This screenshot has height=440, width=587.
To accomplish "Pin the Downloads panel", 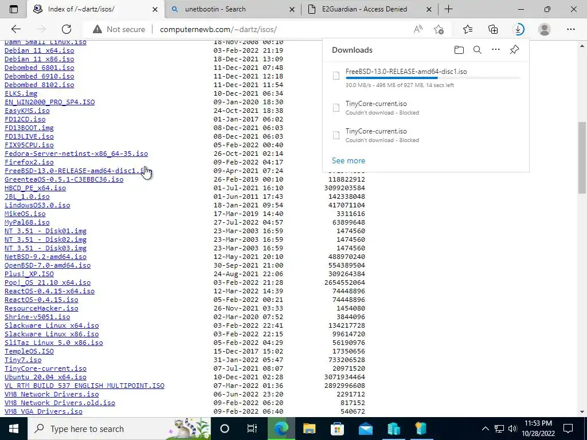I will tap(514, 50).
